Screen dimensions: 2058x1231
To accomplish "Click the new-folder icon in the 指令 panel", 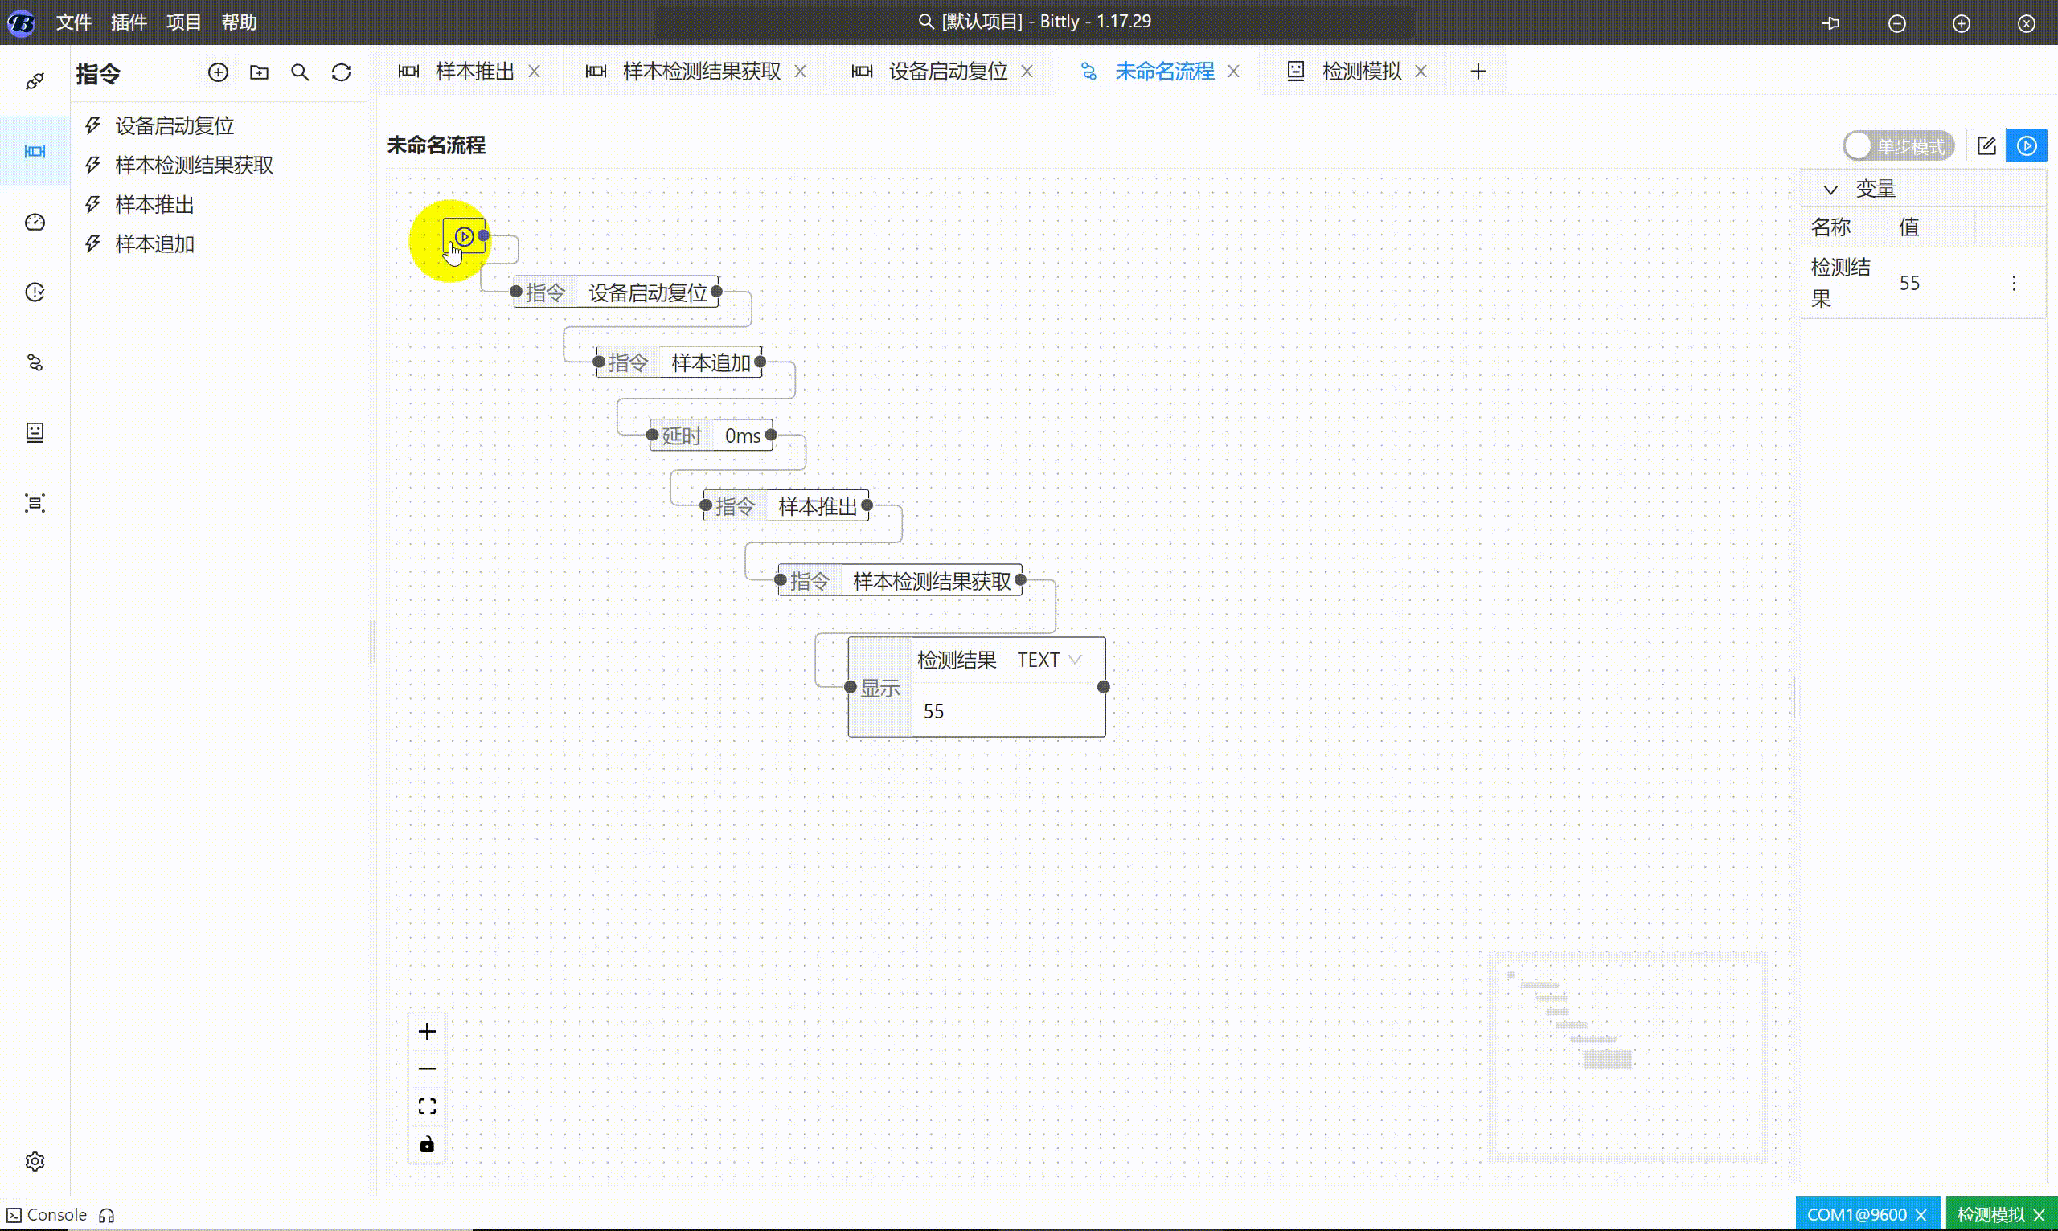I will point(259,72).
